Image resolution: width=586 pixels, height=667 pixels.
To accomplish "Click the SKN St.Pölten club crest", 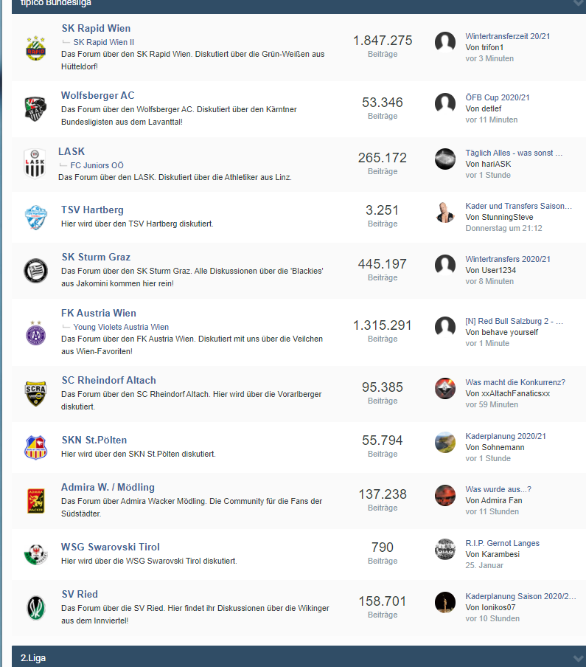I will click(35, 448).
